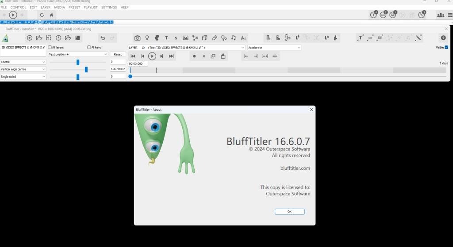Click the 626.40002 value field
This screenshot has width=453, height=247.
point(118,69)
